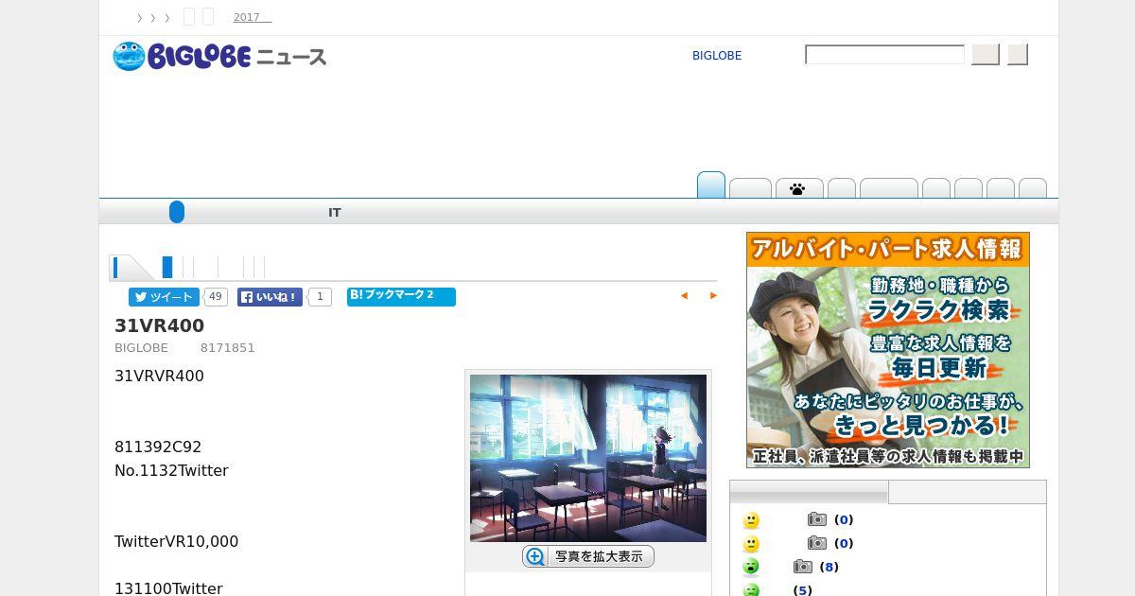Click the article headline 31VR400
Image resolution: width=1135 pixels, height=596 pixels.
tap(159, 325)
